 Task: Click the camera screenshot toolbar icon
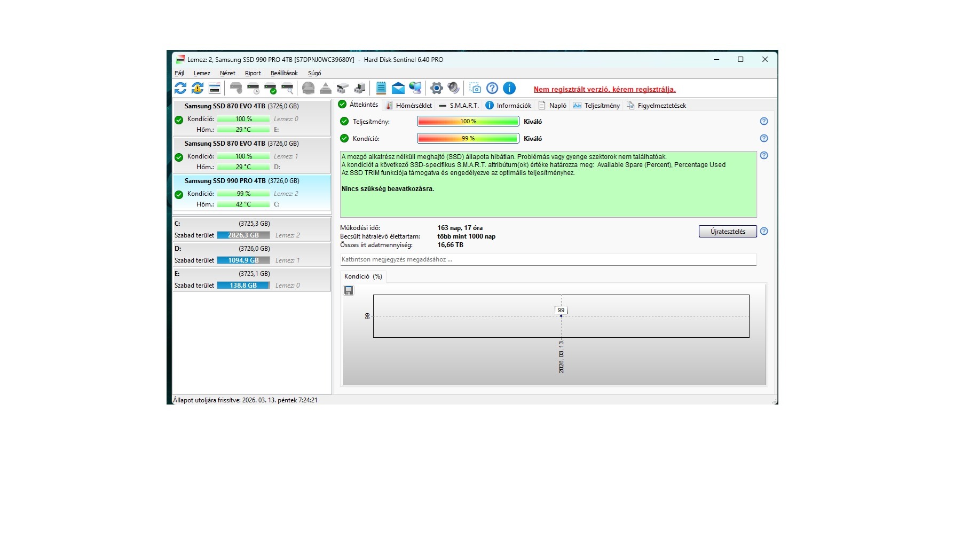pos(475,88)
